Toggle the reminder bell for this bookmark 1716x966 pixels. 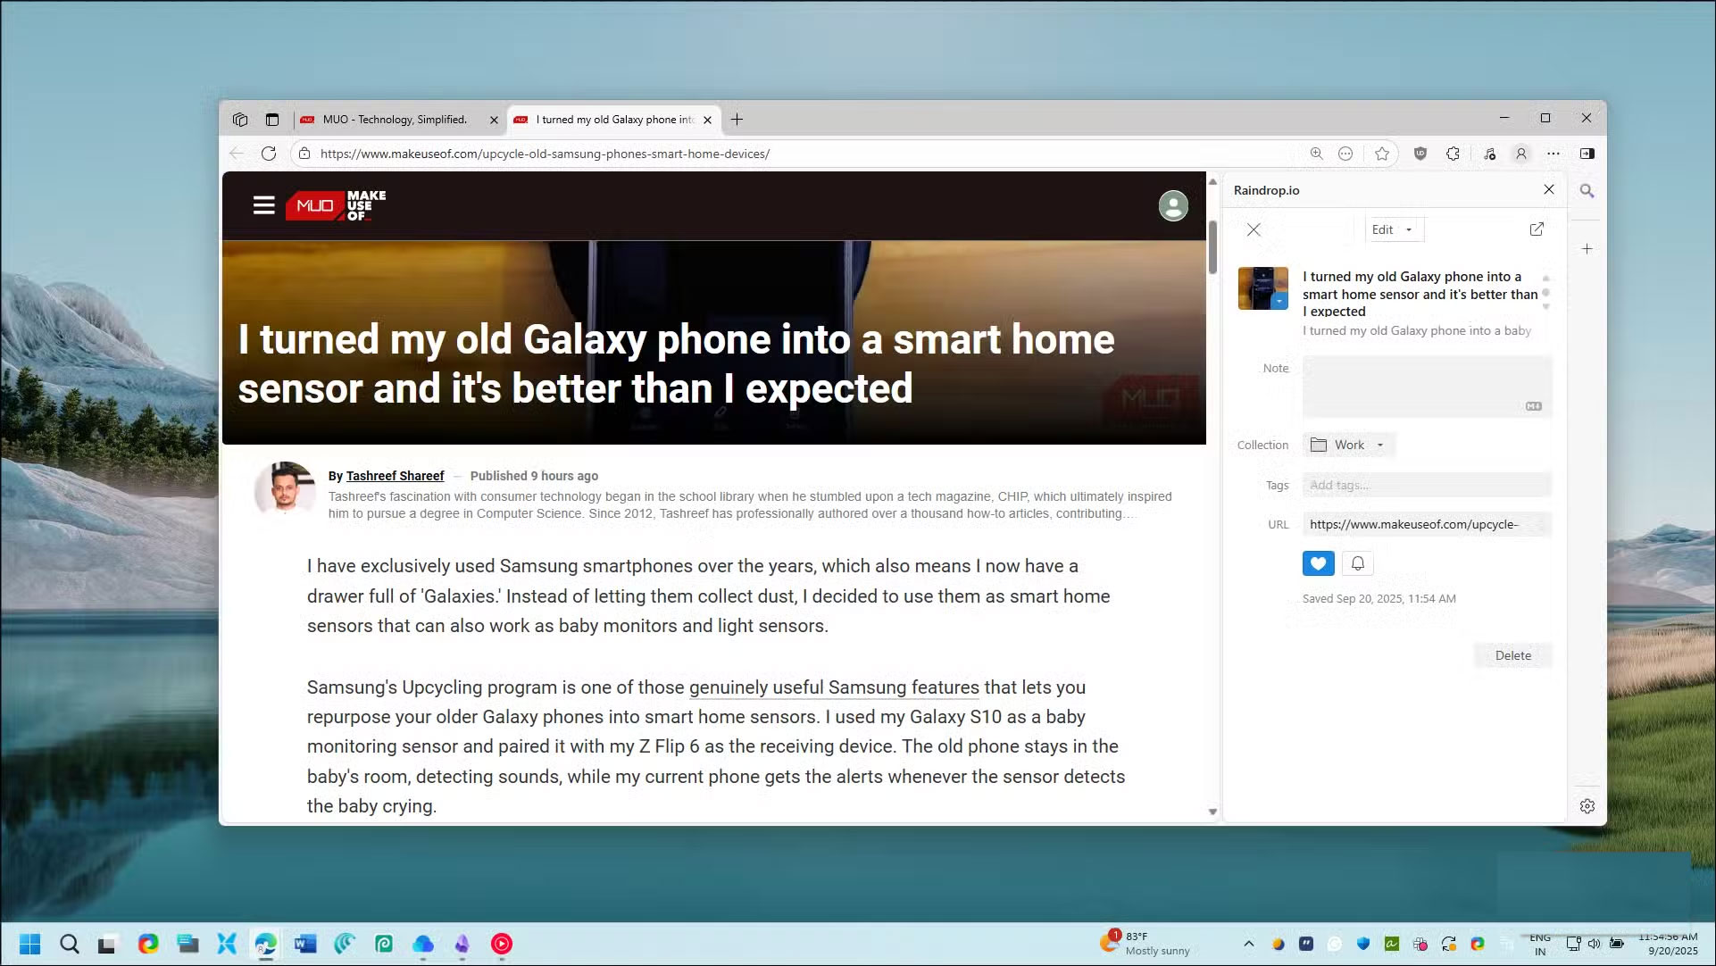click(1357, 563)
